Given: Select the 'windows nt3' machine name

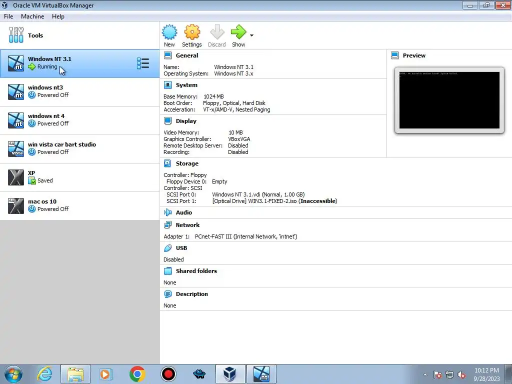Looking at the screenshot, I should [x=45, y=87].
